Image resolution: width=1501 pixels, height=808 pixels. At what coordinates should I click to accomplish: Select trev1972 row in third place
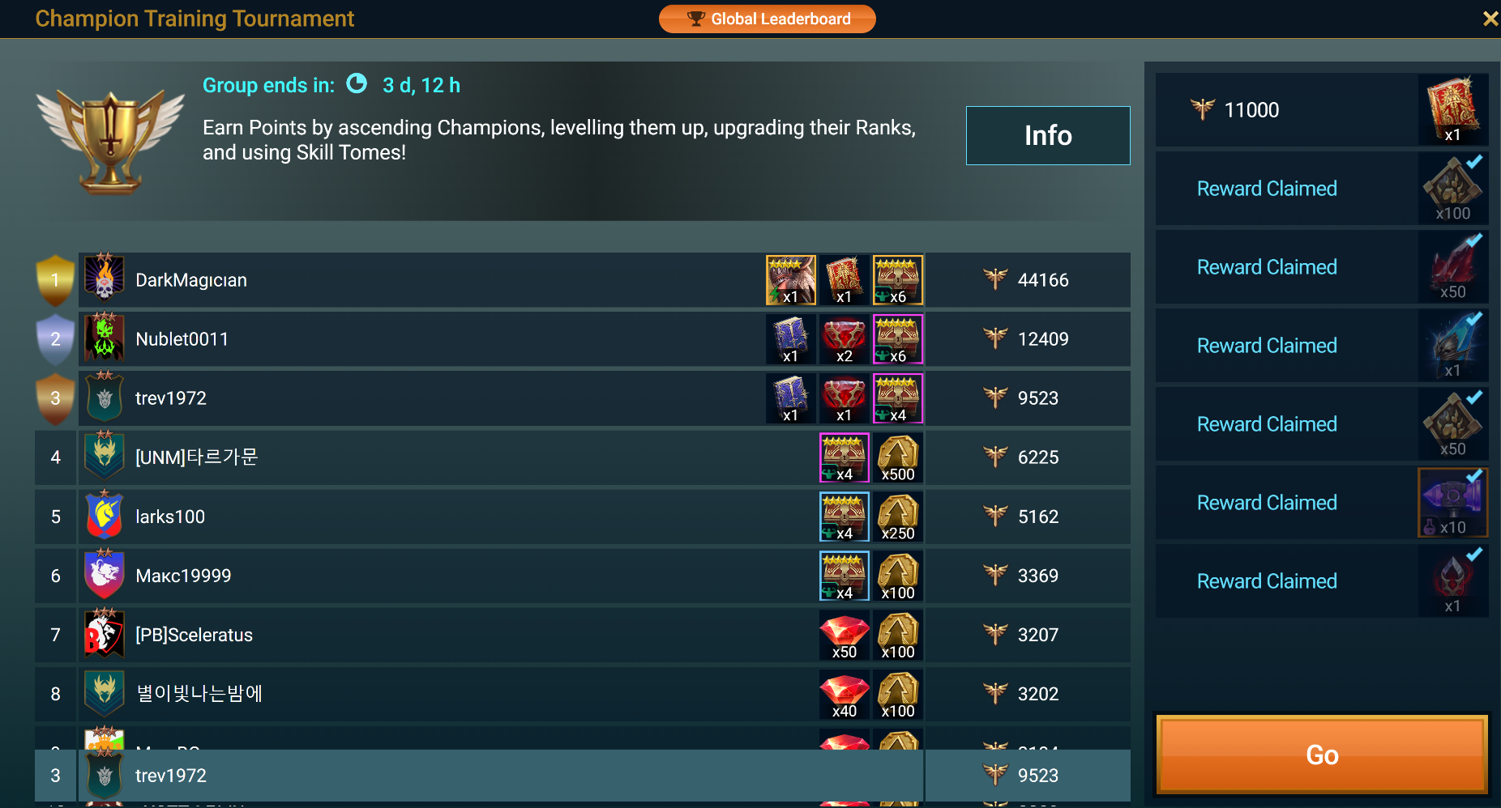583,398
